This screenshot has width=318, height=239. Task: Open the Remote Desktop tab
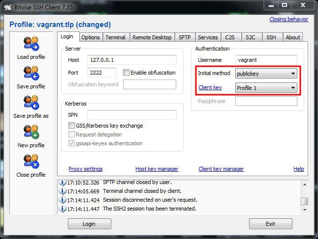tap(152, 37)
